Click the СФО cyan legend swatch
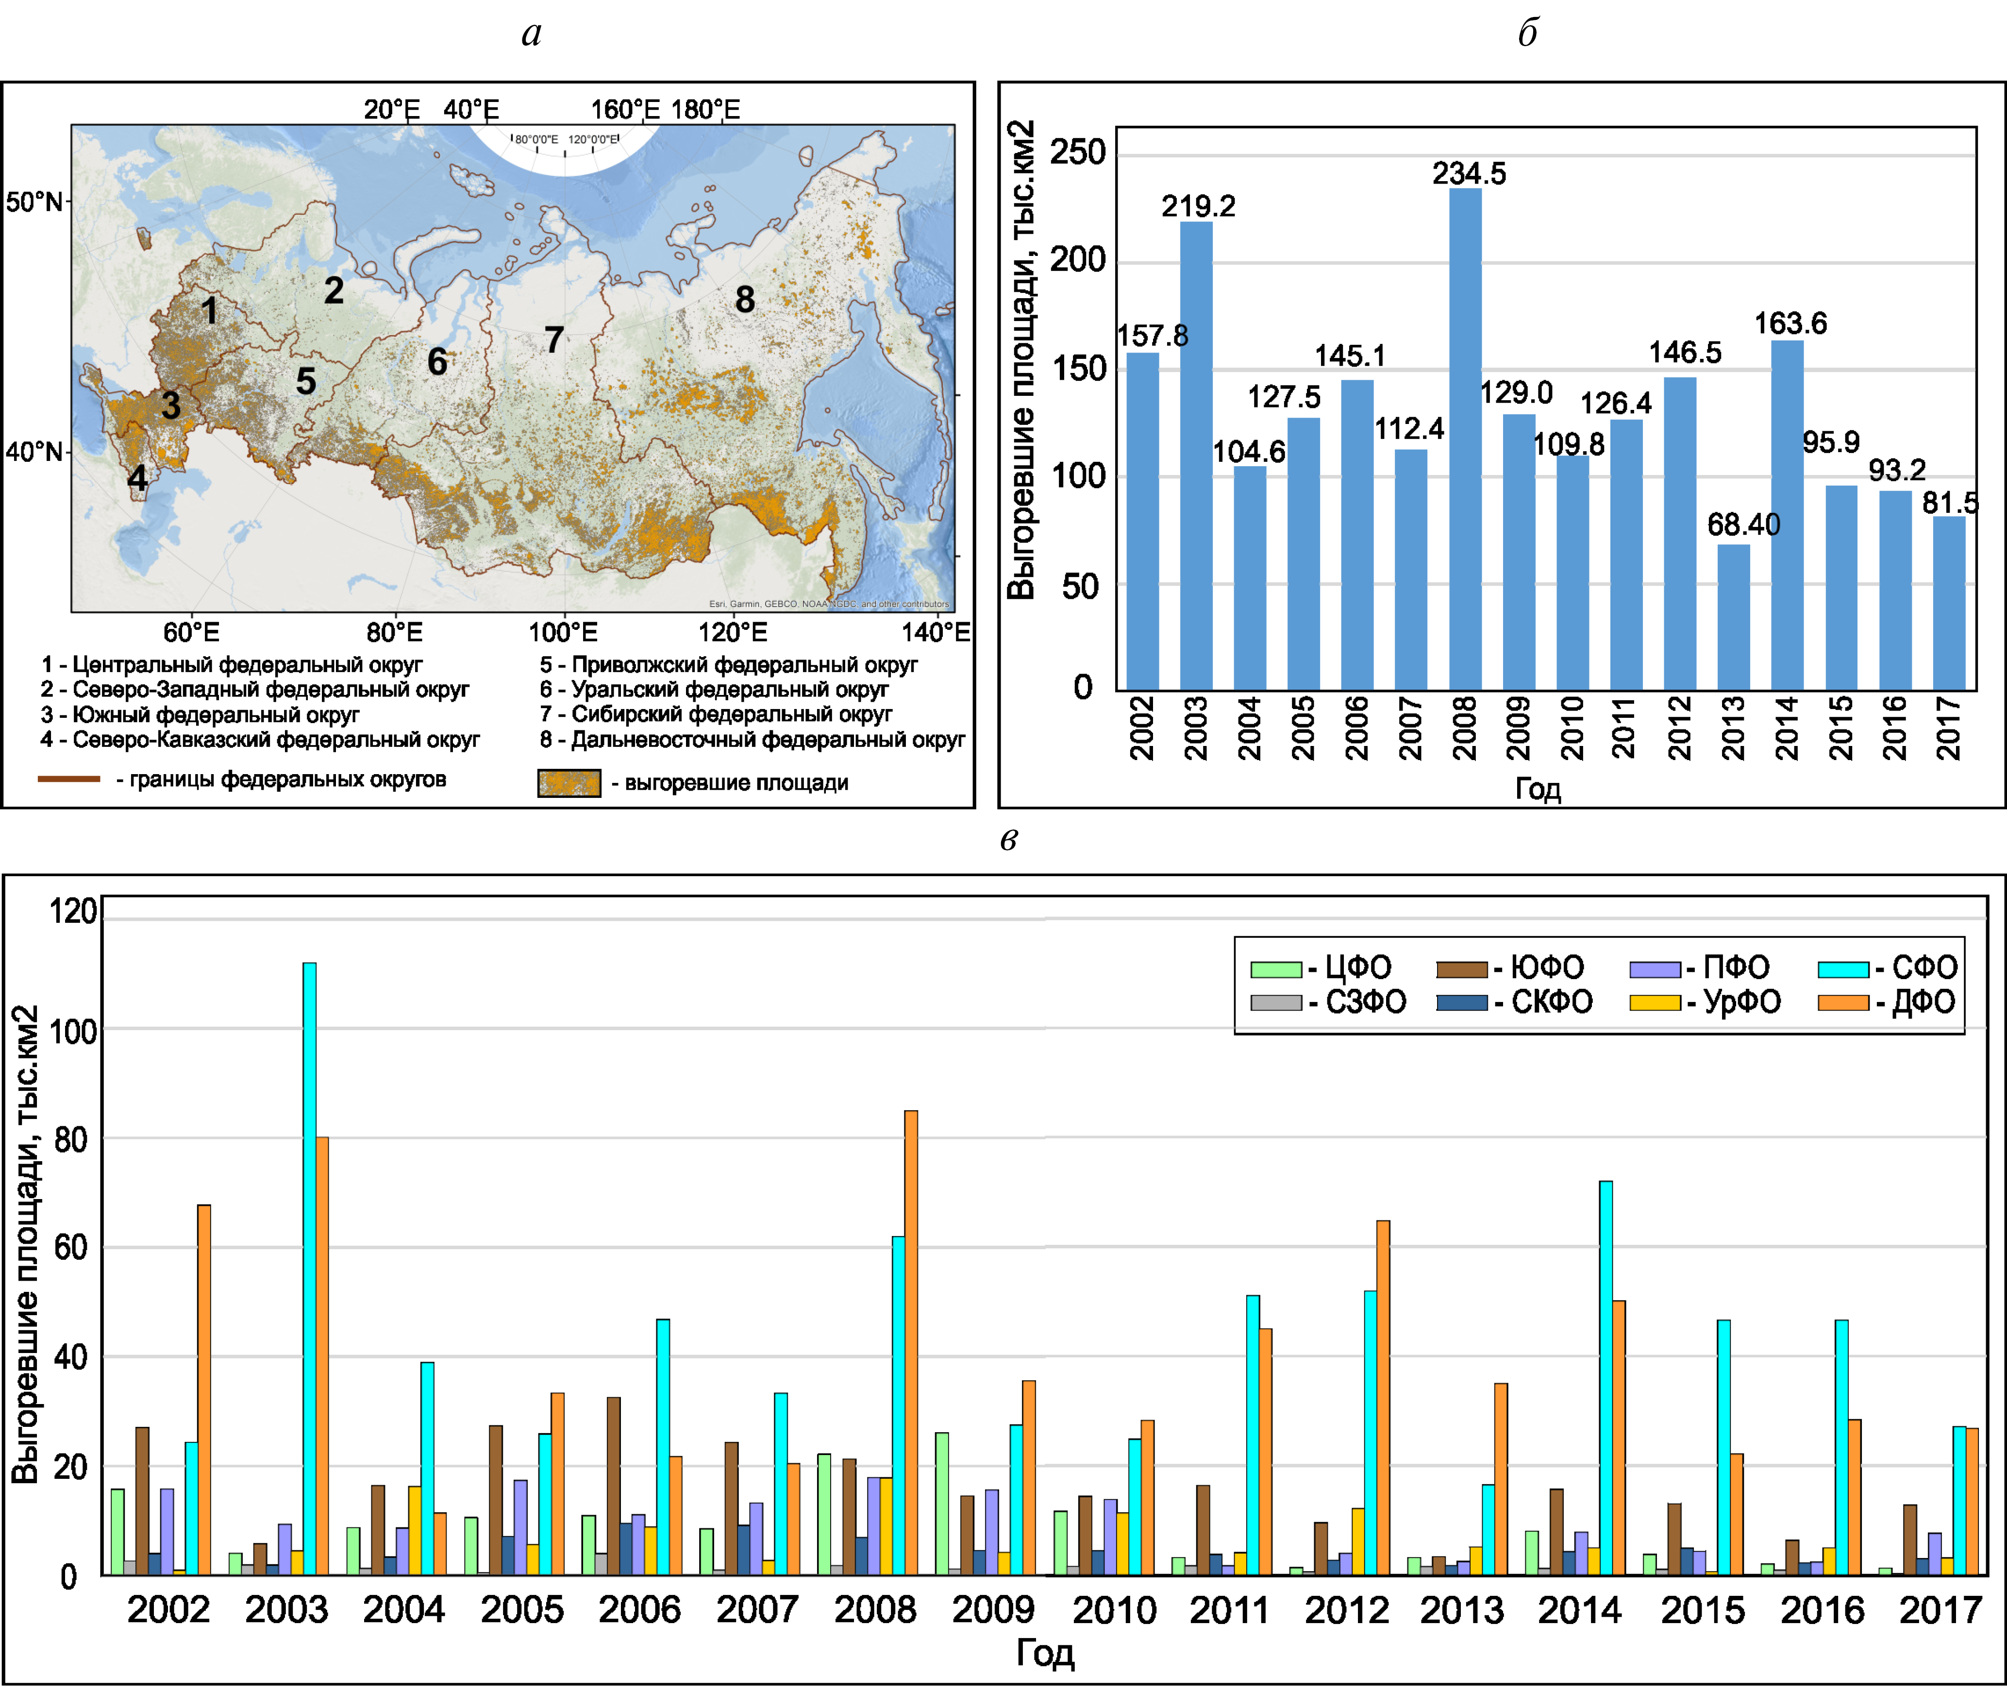This screenshot has width=2007, height=1693. pyautogui.click(x=1843, y=969)
